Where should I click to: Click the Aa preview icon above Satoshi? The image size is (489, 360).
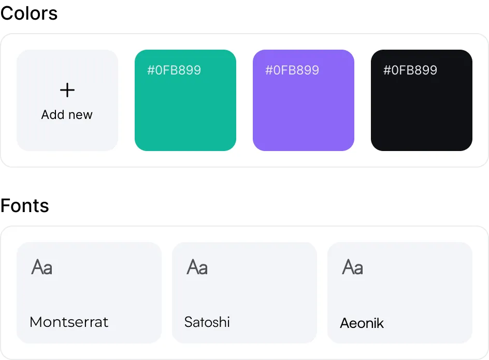coord(197,267)
